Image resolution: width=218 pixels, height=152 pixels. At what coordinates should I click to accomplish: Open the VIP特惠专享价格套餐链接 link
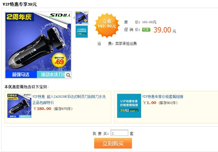[x=163, y=97]
